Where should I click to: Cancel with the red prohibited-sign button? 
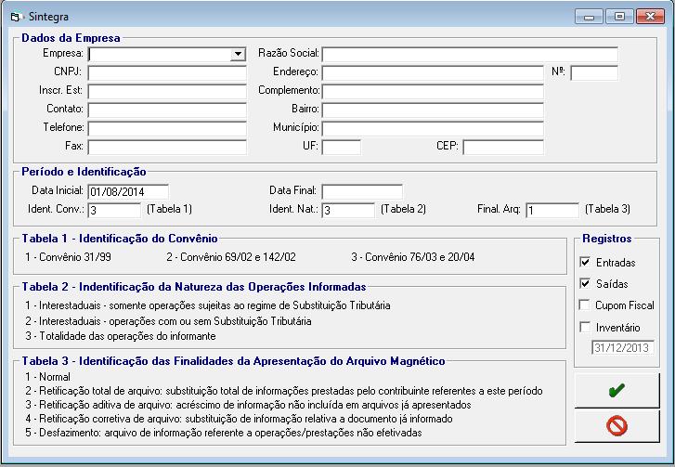click(x=617, y=425)
